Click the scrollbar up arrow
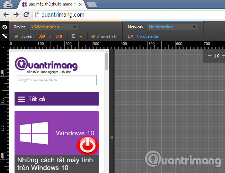The image size is (225, 173). (x=106, y=52)
